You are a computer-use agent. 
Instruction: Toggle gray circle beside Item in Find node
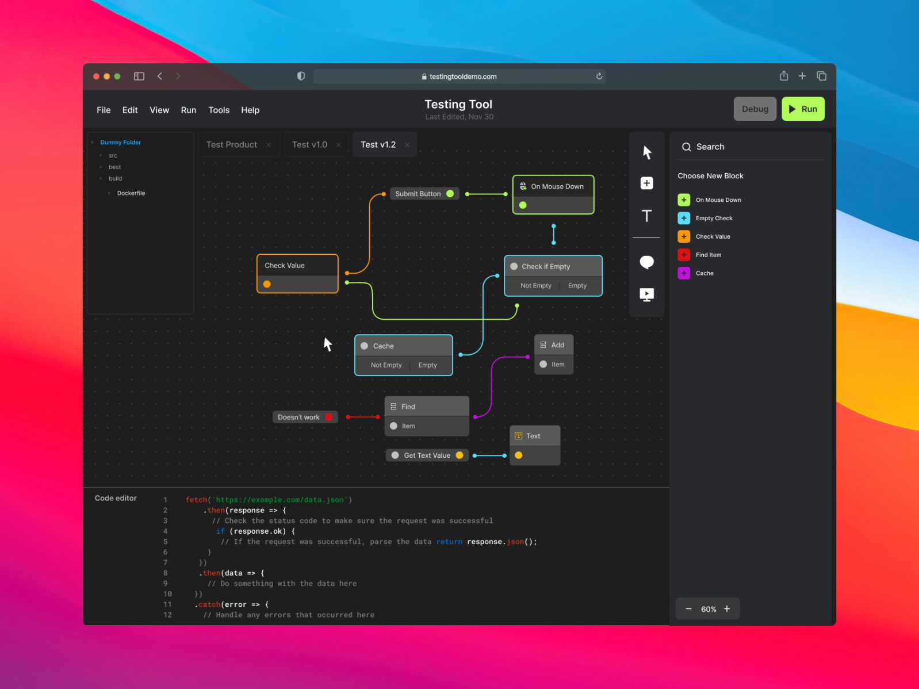(394, 426)
